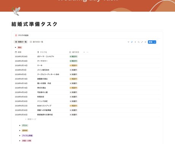Open the ドリンク決定 task

(x=42, y=101)
